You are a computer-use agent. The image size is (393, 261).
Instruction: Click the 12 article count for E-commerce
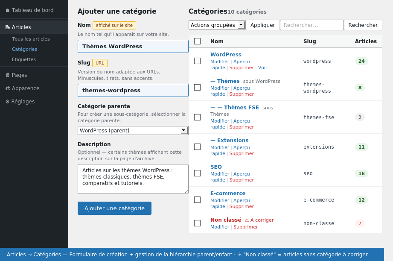coord(361,200)
